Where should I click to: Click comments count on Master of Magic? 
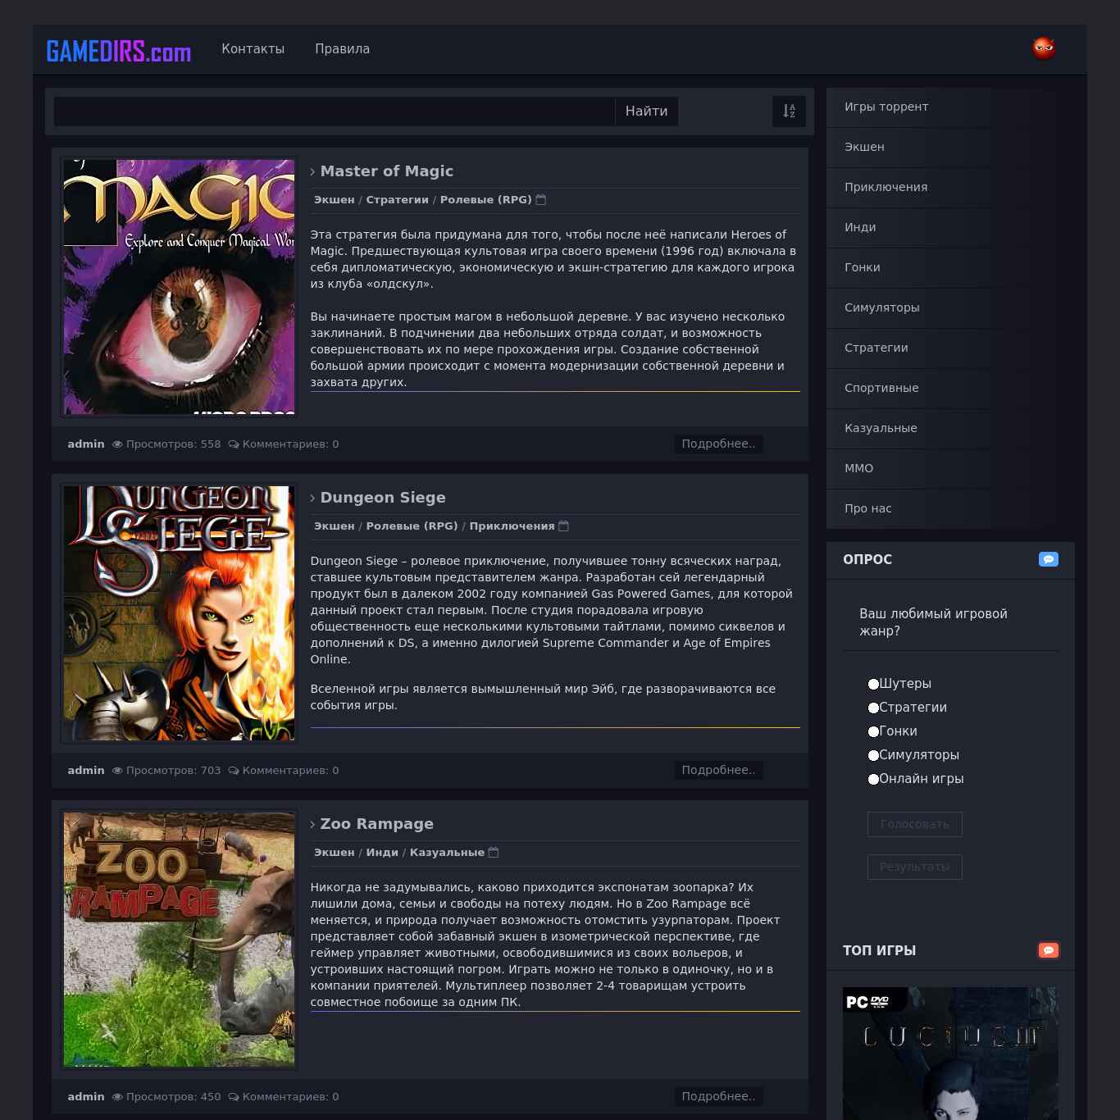[284, 444]
